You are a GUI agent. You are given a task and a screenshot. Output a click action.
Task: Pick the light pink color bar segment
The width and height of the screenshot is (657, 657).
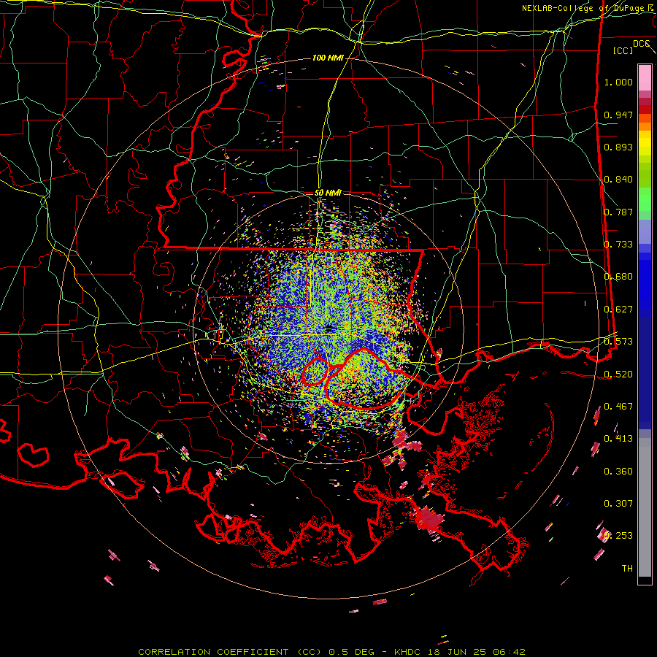[x=645, y=77]
